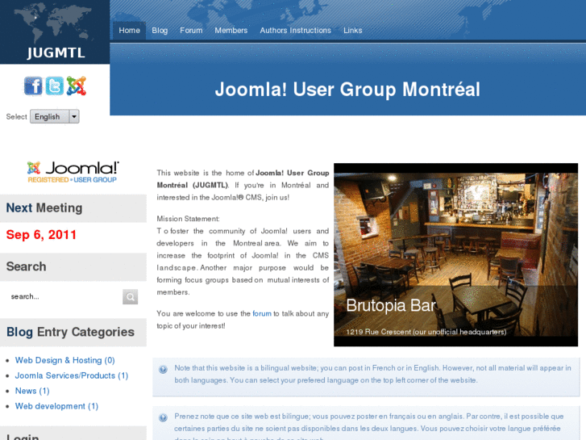Open the Facebook page icon
Image resolution: width=586 pixels, height=440 pixels.
33,86
